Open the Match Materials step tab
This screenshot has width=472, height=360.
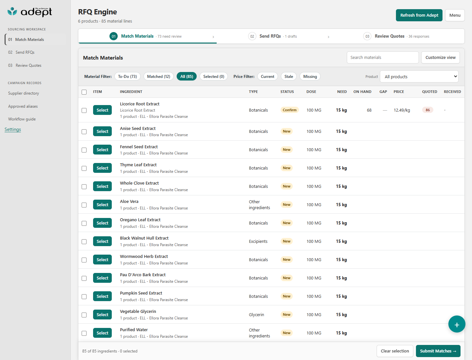(147, 36)
